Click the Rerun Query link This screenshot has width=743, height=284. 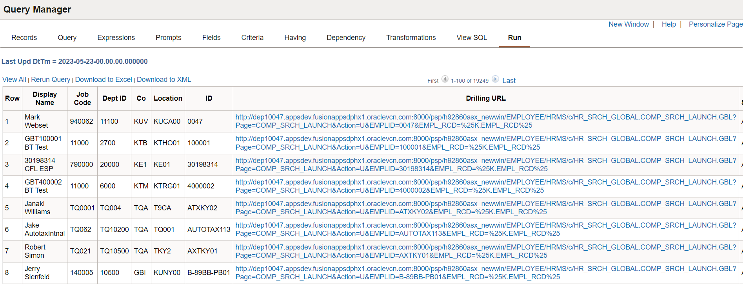[51, 80]
